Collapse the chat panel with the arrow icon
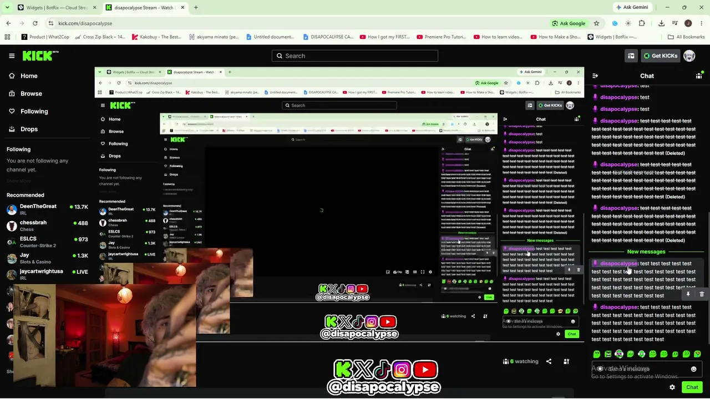This screenshot has height=399, width=710. (x=595, y=76)
